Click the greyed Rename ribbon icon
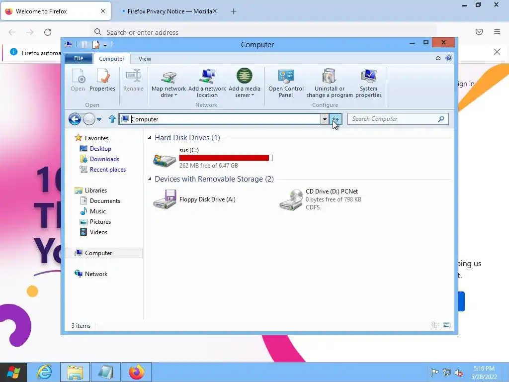Image resolution: width=509 pixels, height=382 pixels. tap(133, 80)
